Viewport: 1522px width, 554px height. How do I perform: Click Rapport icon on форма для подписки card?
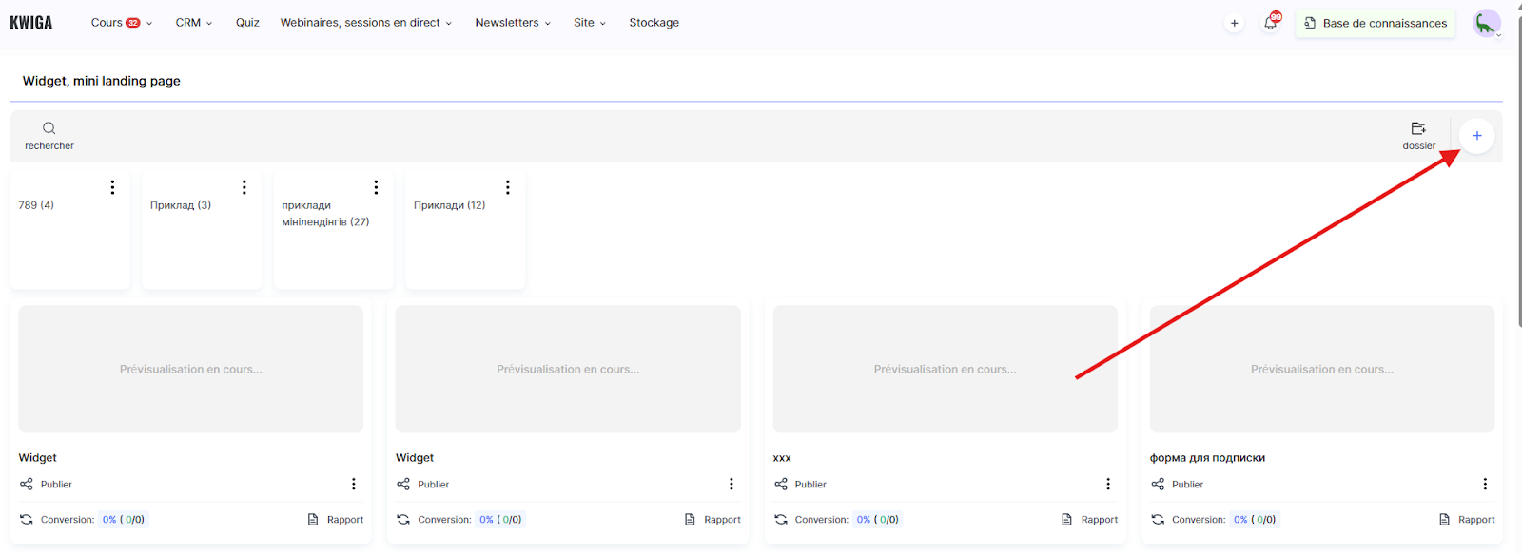coord(1444,520)
